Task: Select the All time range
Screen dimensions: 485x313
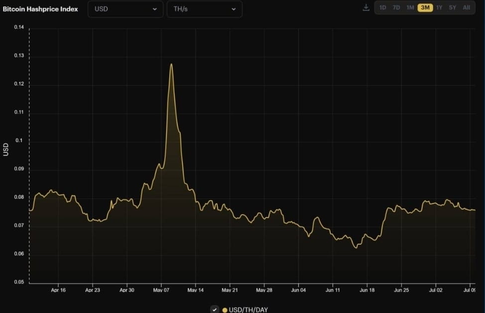Action: coord(467,8)
